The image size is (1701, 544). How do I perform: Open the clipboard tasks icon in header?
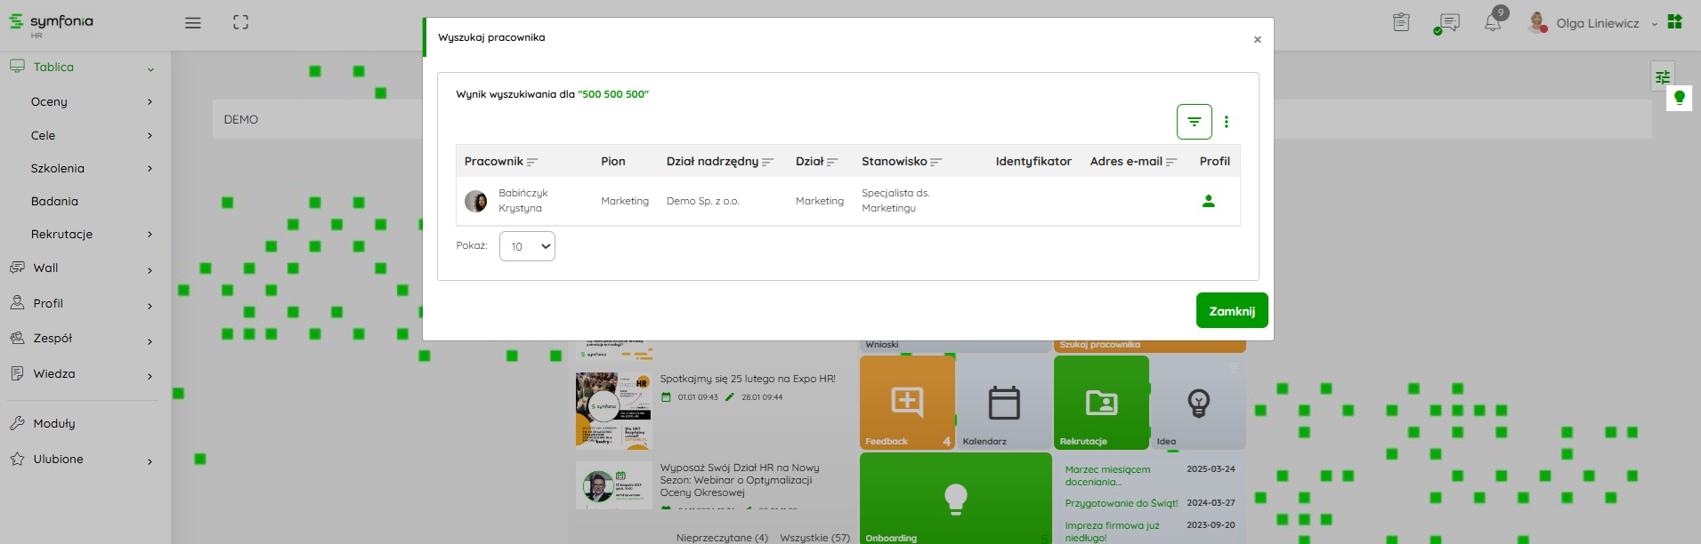[1401, 23]
